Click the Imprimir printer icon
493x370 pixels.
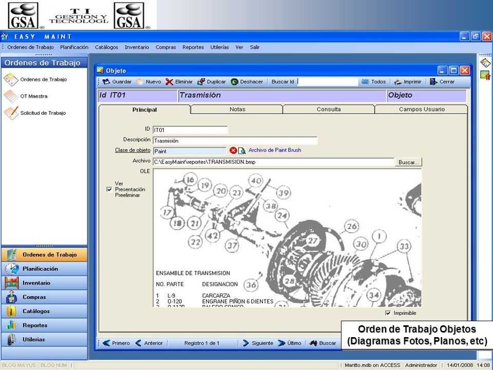tap(398, 82)
